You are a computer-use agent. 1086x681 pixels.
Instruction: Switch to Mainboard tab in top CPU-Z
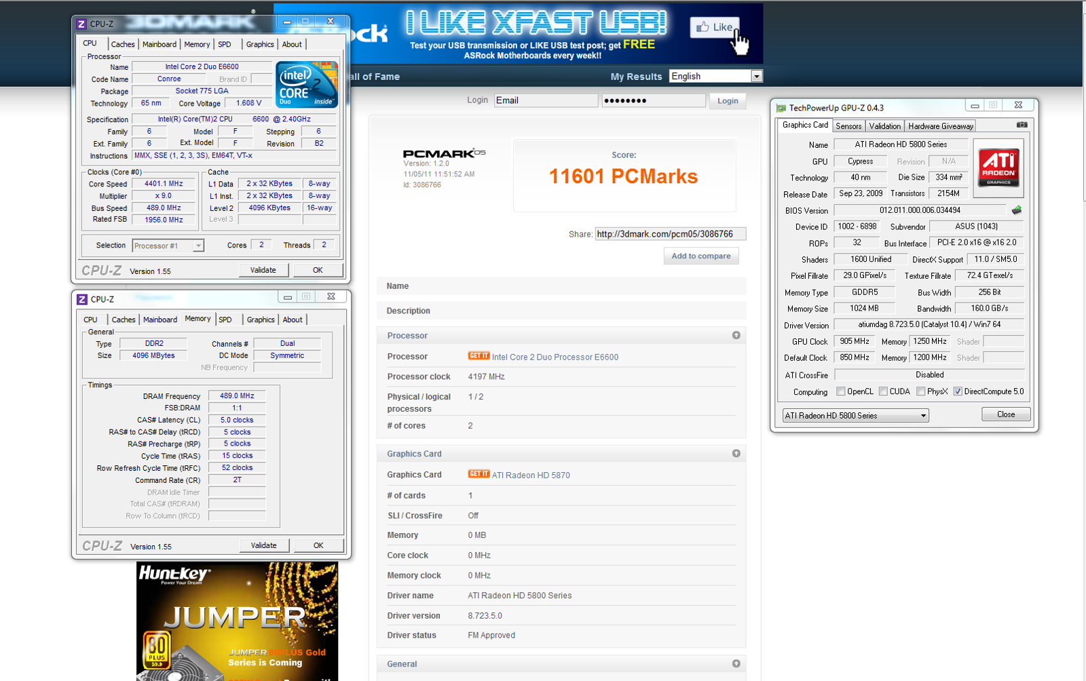click(x=160, y=44)
